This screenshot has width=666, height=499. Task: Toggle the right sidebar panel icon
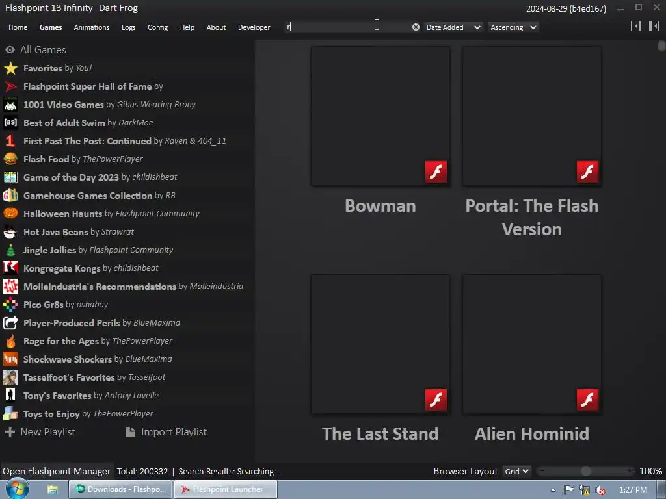tap(654, 26)
